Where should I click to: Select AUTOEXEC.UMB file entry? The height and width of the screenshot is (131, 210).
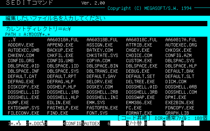(24, 50)
